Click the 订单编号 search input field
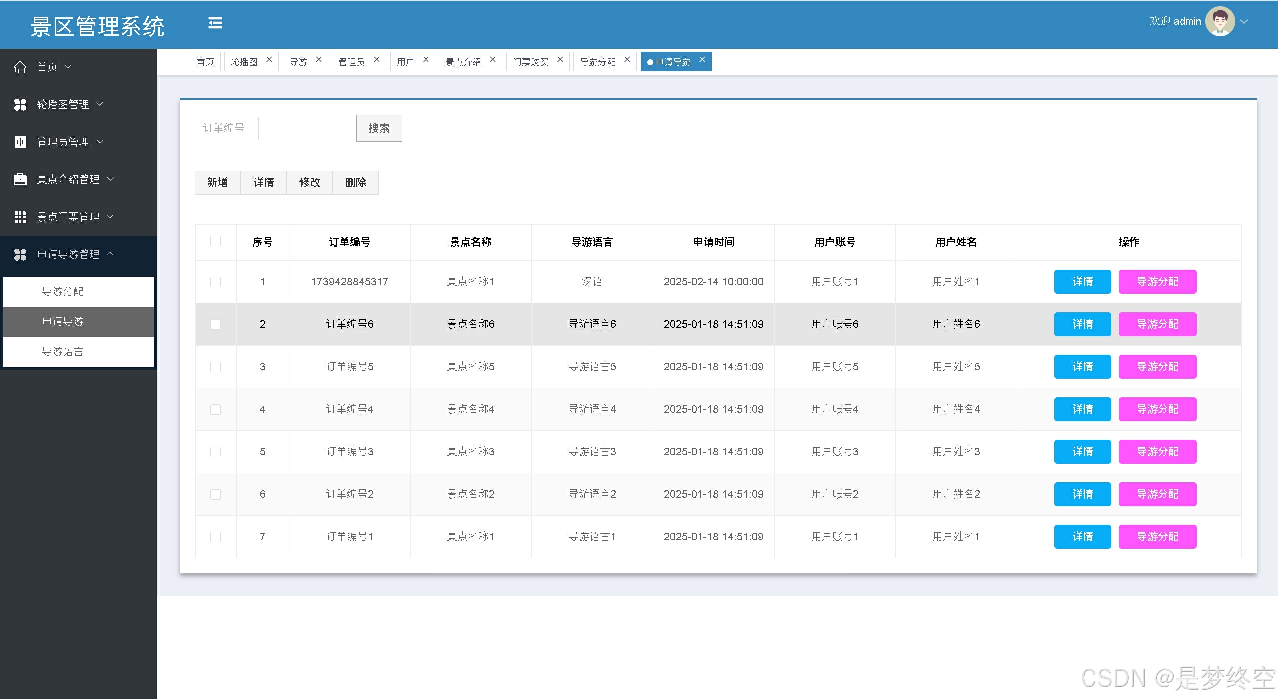This screenshot has height=699, width=1278. click(x=226, y=128)
